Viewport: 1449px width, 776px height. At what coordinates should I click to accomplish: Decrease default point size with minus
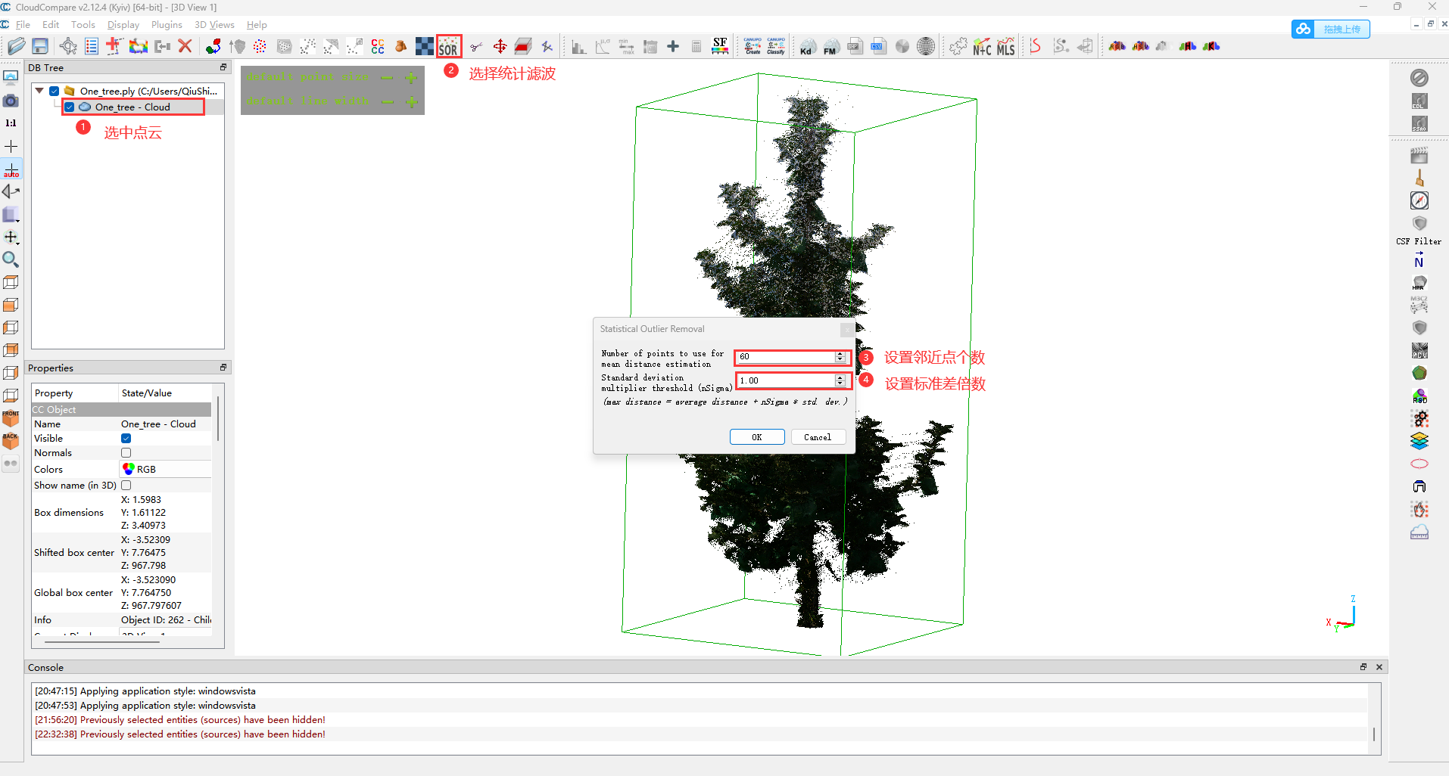[387, 77]
